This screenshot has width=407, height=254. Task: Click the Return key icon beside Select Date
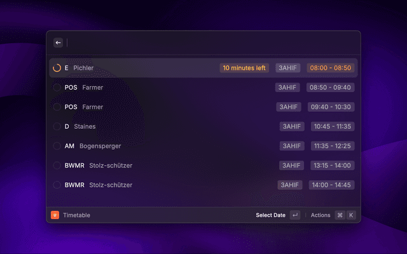tap(295, 215)
